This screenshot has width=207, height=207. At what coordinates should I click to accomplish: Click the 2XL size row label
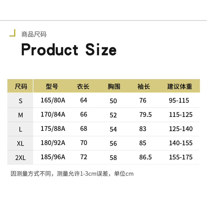pyautogui.click(x=20, y=158)
